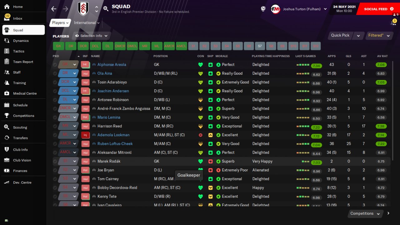Toggle pick circle for Tosin Adarabioyo
This screenshot has width=400, height=225.
click(55, 82)
